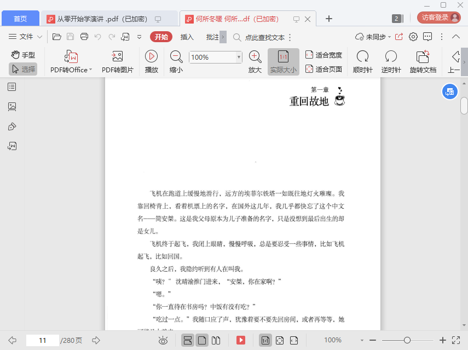The image size is (468, 350).
Task: Activate the 选择 selection tool
Action: click(x=24, y=69)
